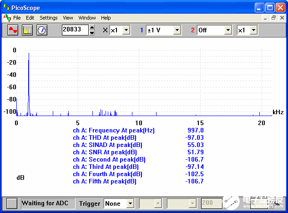Open the meter view gauge icon

[x=42, y=30]
